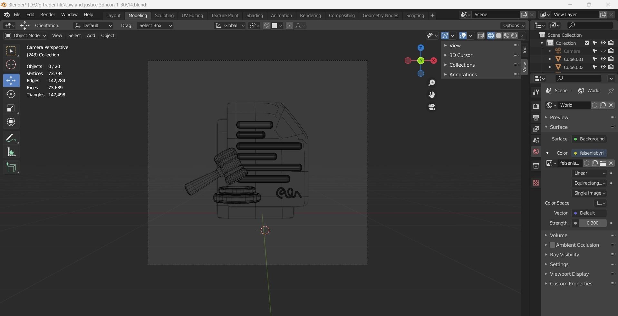This screenshot has height=316, width=618.
Task: Switch to solid viewport shading
Action: point(498,36)
